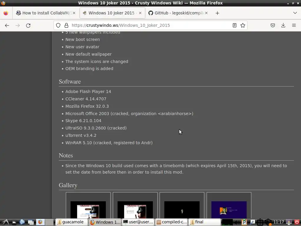
Task: Click the clock showing 11:17
Action: [279, 222]
